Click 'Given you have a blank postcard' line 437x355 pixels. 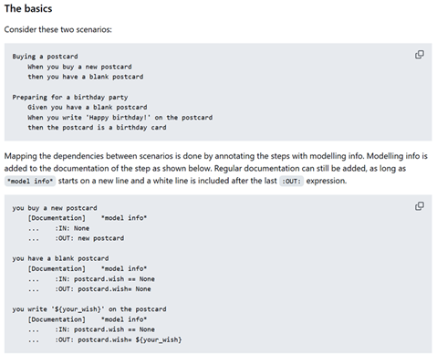tap(88, 107)
